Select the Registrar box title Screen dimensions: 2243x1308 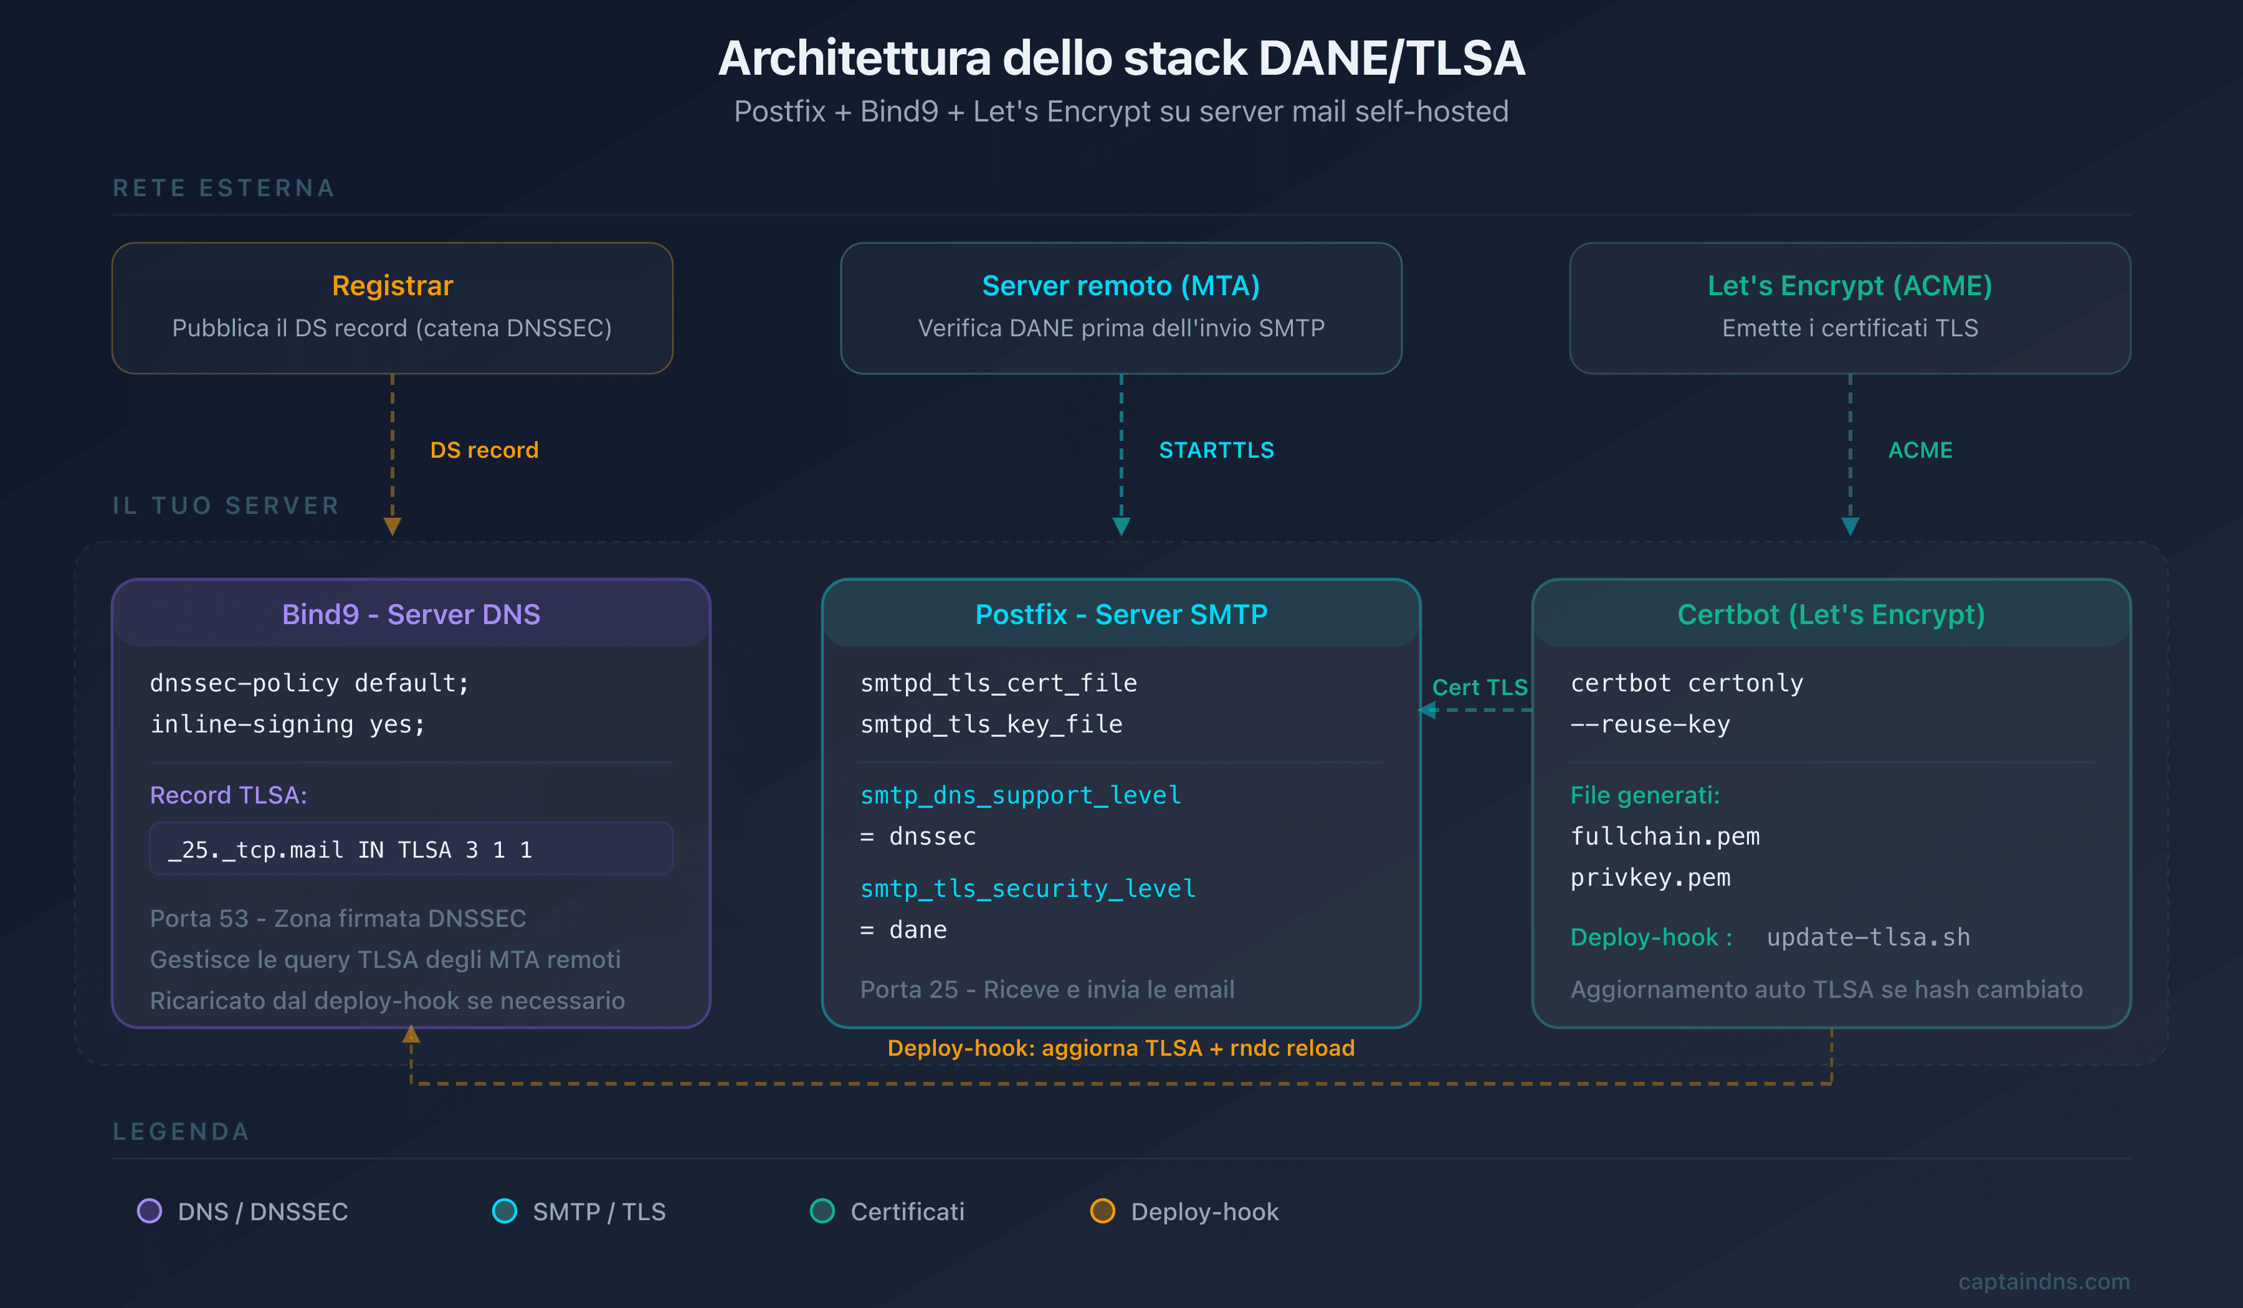[393, 286]
